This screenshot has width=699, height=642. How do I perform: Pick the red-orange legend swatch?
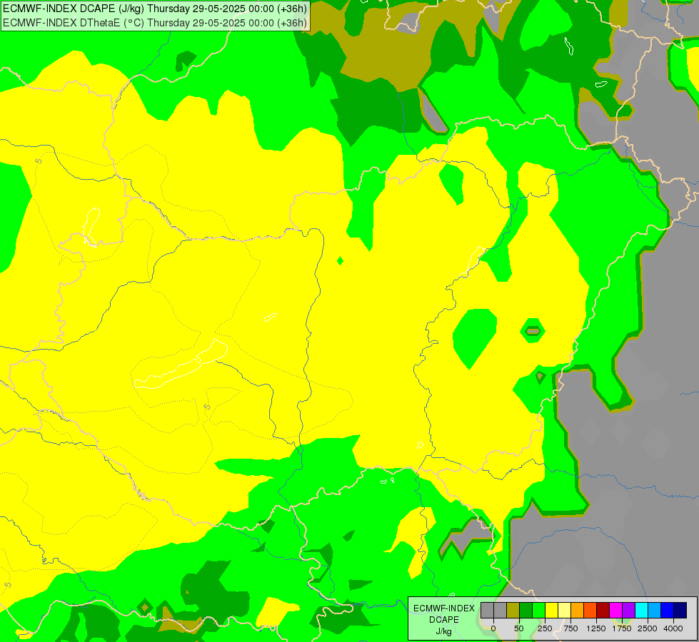pos(590,610)
